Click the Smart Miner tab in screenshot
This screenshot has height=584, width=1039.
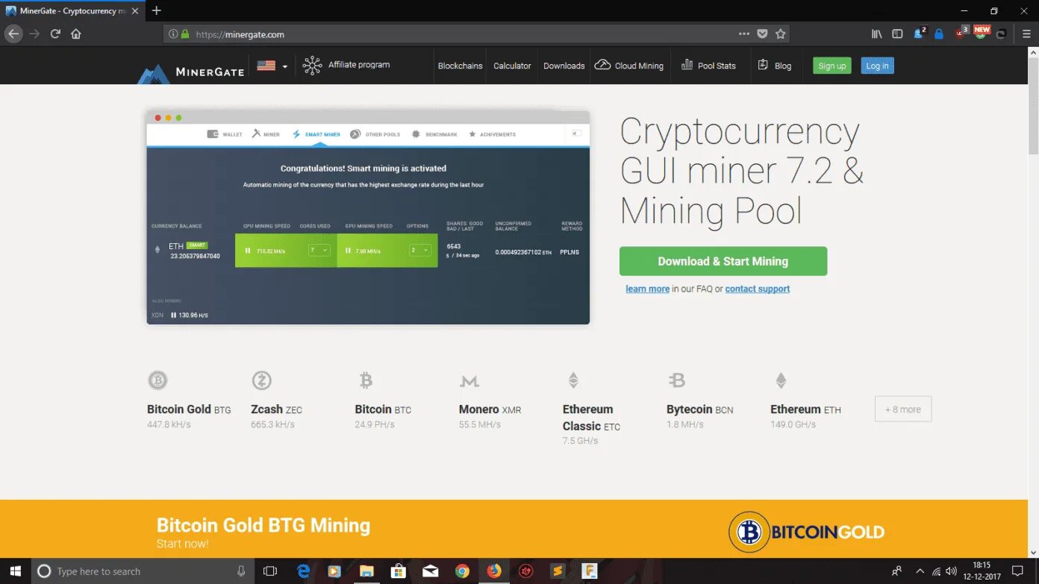pyautogui.click(x=316, y=134)
